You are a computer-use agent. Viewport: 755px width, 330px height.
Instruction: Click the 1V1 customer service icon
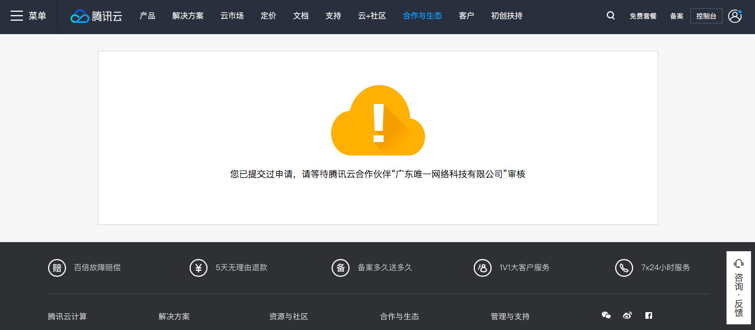point(482,268)
